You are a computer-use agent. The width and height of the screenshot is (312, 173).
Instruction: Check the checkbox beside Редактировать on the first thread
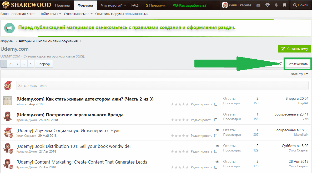[216, 104]
